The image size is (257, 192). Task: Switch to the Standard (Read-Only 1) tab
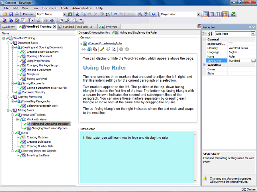[x=77, y=27]
